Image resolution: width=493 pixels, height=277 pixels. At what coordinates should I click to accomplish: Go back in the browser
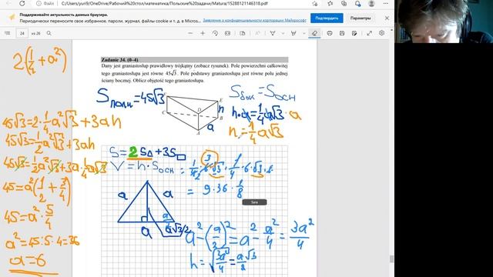point(8,3)
